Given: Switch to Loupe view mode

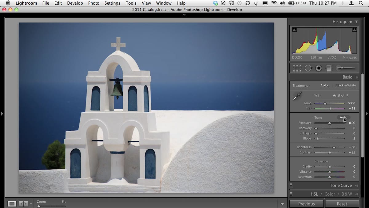Looking at the screenshot, I should point(12,204).
